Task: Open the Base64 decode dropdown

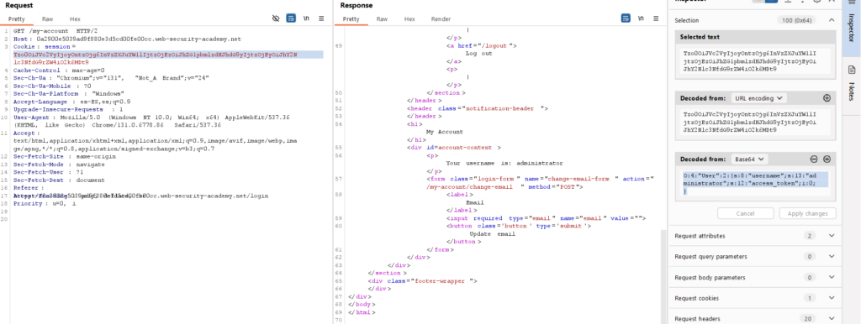Action: (x=748, y=159)
